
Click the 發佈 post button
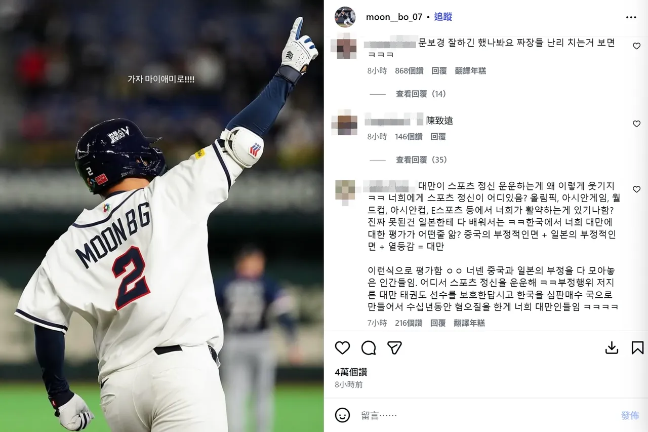click(x=630, y=415)
